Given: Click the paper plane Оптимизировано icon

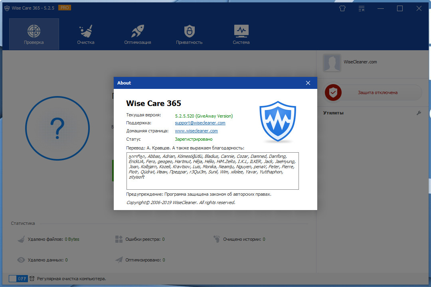Looking at the screenshot, I should (x=119, y=259).
